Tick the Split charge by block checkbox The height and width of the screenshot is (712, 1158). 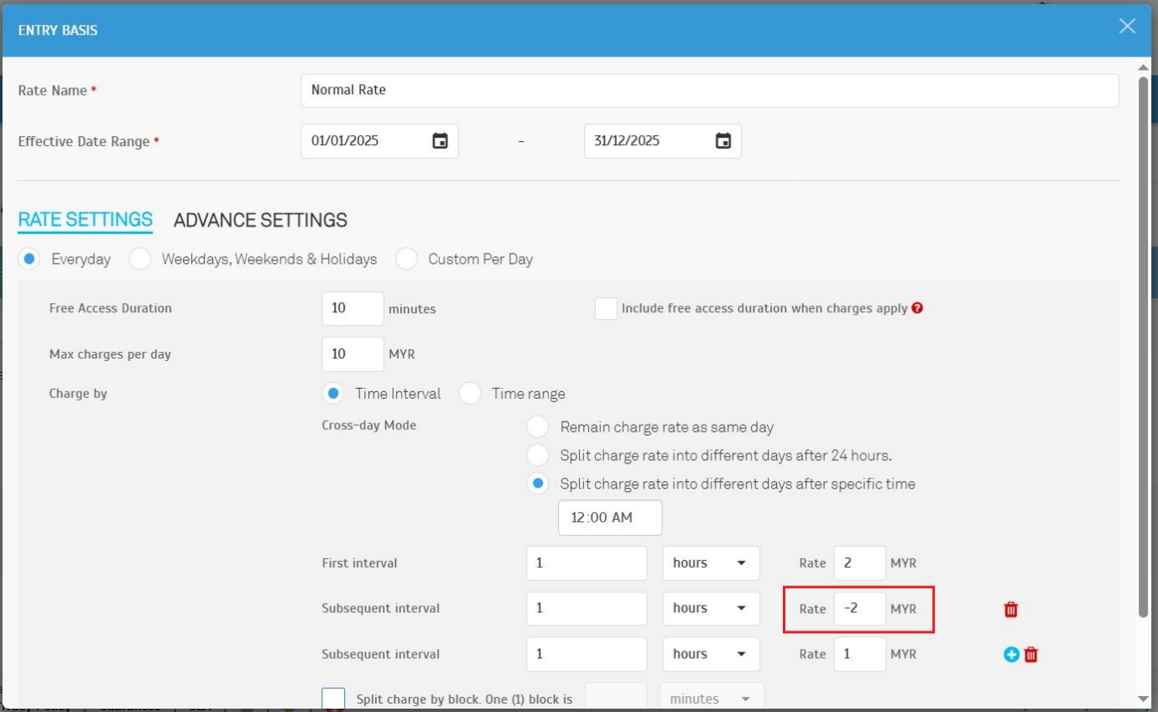point(333,699)
